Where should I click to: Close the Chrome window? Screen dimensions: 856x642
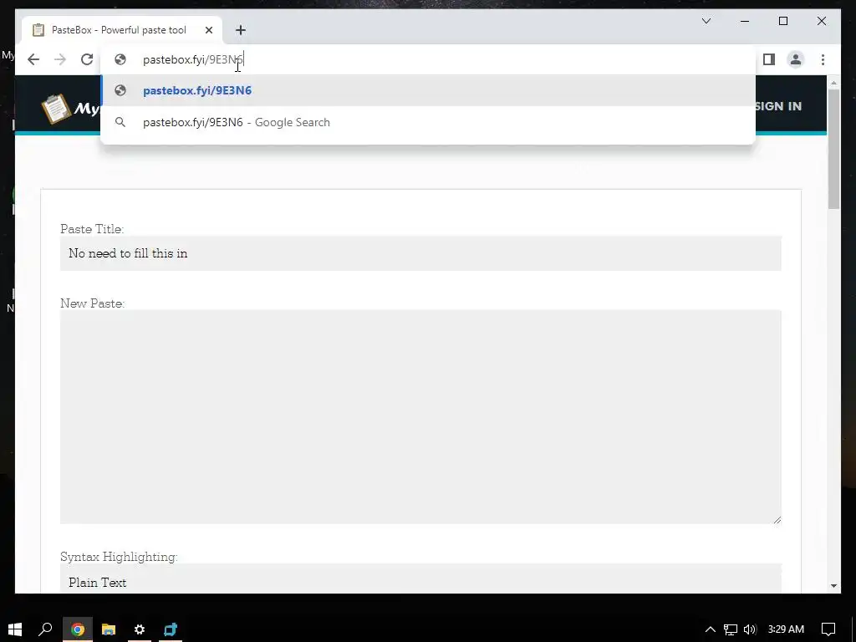click(822, 21)
